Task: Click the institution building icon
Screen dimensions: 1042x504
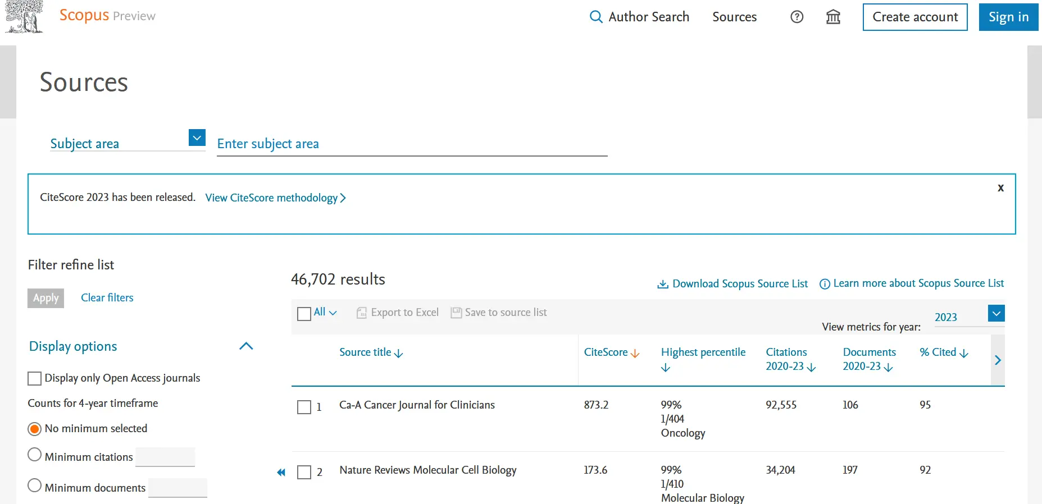Action: click(833, 17)
